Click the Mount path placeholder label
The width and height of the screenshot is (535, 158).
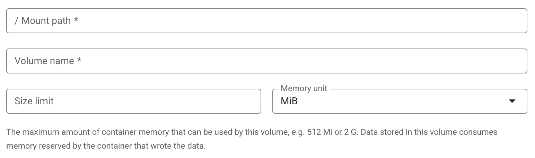point(46,21)
